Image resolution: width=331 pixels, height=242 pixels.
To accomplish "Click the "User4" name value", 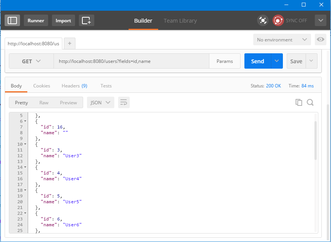I will coord(72,179).
